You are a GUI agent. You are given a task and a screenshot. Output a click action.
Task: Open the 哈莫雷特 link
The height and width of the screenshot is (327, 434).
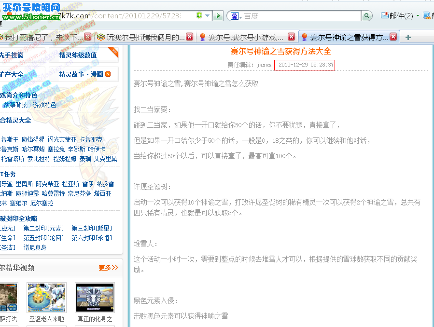(x=53, y=194)
